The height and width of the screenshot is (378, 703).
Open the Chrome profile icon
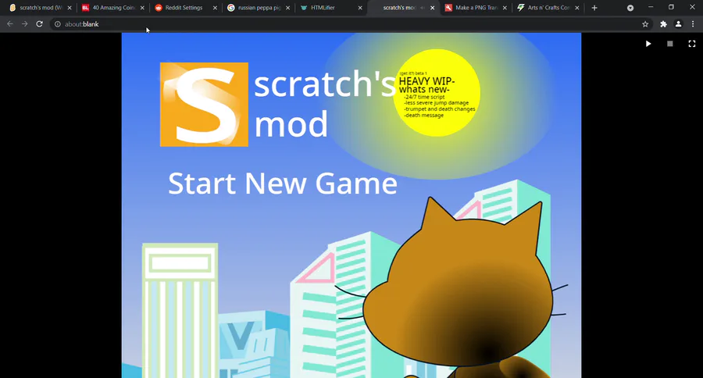tap(678, 24)
